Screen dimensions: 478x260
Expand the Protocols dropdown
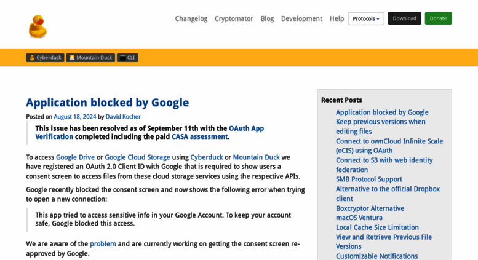pyautogui.click(x=366, y=18)
